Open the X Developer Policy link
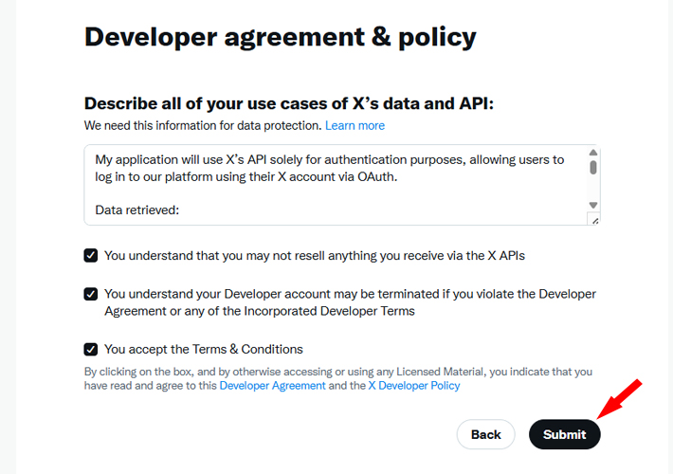 (414, 386)
